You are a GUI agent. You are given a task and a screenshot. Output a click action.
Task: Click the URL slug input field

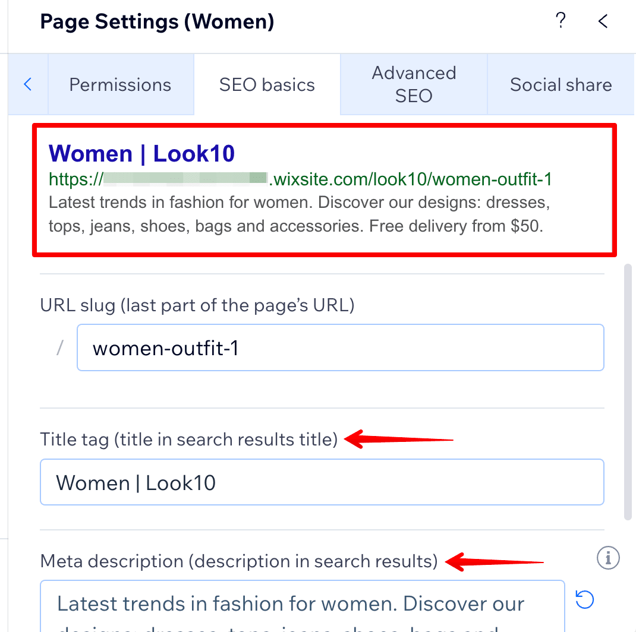click(x=341, y=347)
